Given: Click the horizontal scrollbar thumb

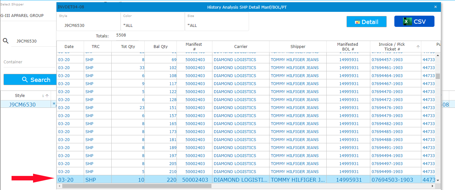Looking at the screenshot, I should coord(137,186).
